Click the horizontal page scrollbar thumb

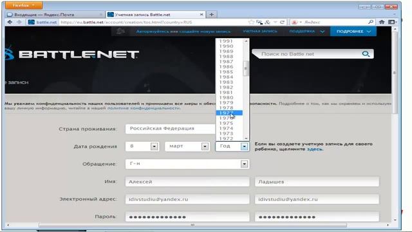click(192, 225)
